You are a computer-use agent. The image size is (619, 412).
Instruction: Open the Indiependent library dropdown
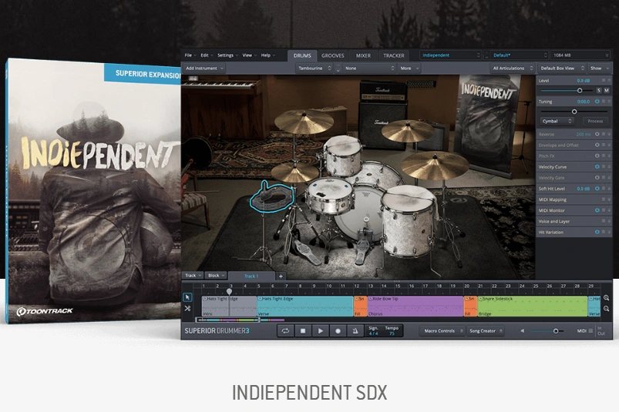451,55
